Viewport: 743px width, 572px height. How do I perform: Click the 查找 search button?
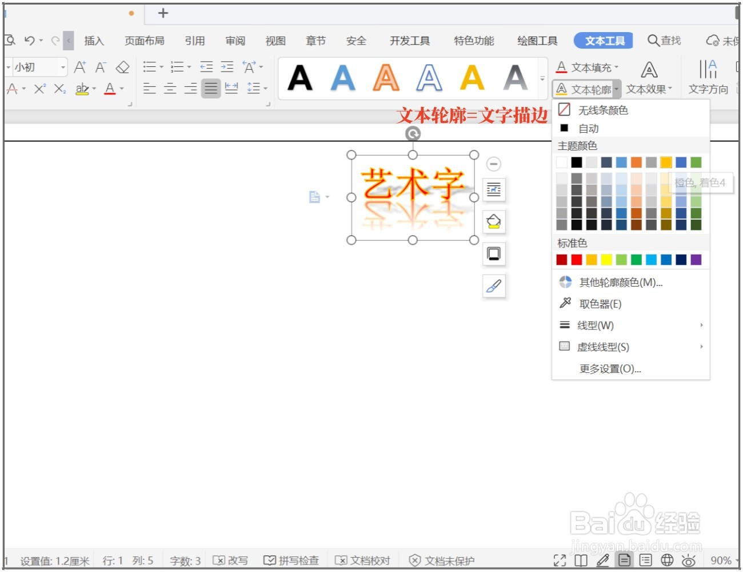(x=664, y=41)
